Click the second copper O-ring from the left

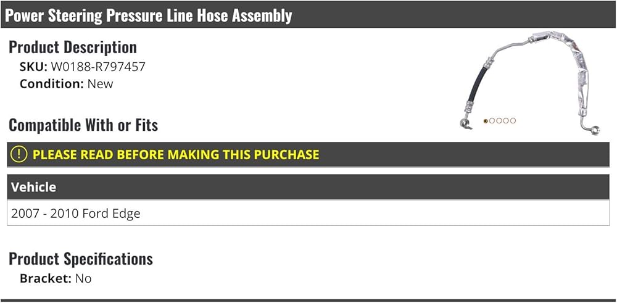pyautogui.click(x=492, y=121)
